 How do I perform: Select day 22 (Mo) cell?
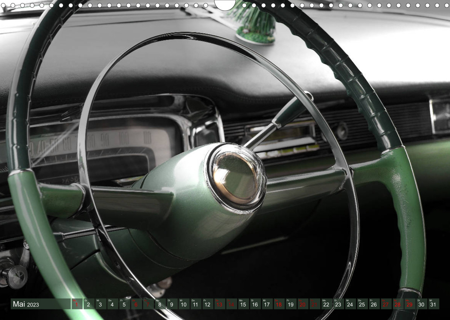point(326,304)
